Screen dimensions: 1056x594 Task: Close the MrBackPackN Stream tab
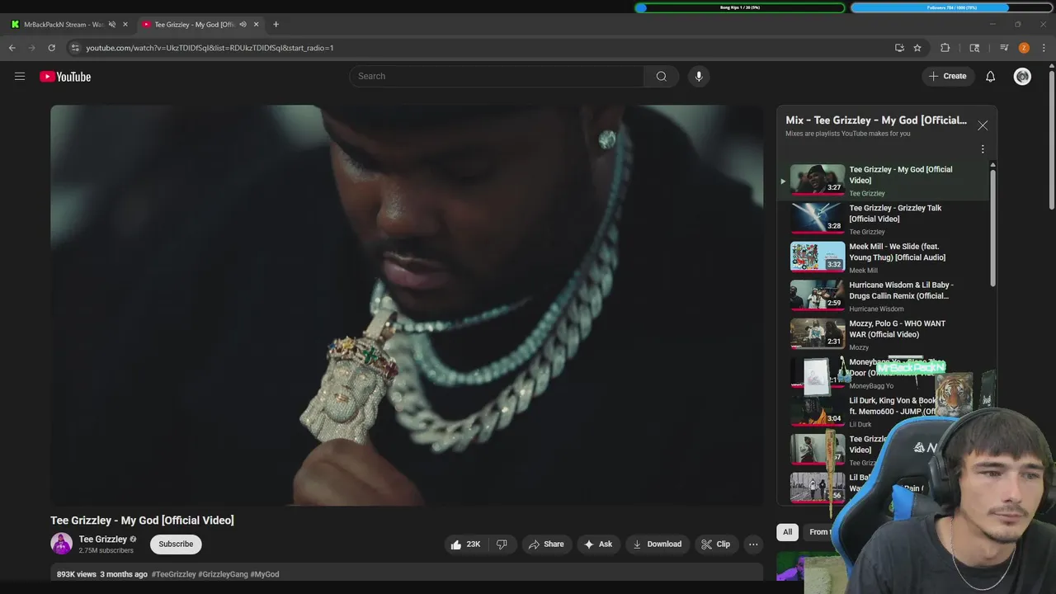[125, 24]
